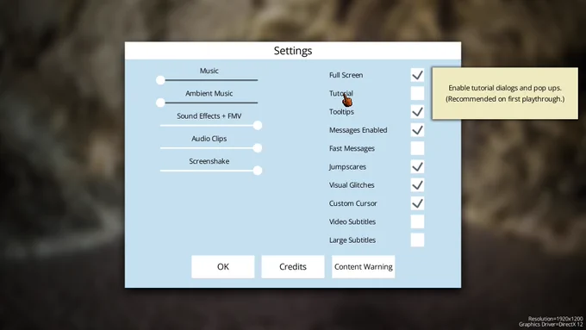Check the Large Subtitles checkbox
Screen dimensions: 586x330
click(x=417, y=240)
